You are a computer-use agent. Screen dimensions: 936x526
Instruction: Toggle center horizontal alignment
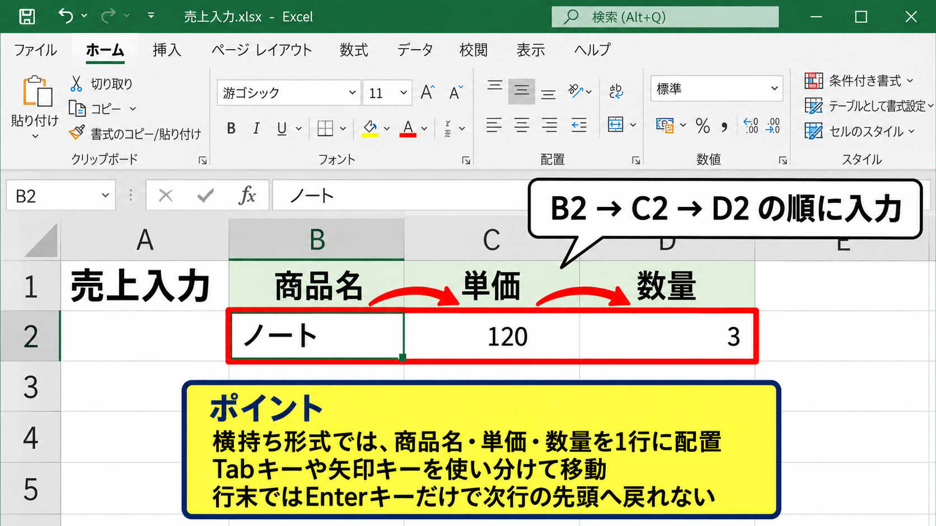tap(521, 125)
